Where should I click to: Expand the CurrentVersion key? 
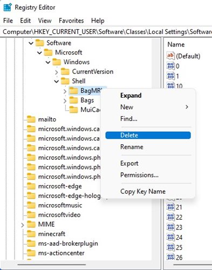click(57, 72)
